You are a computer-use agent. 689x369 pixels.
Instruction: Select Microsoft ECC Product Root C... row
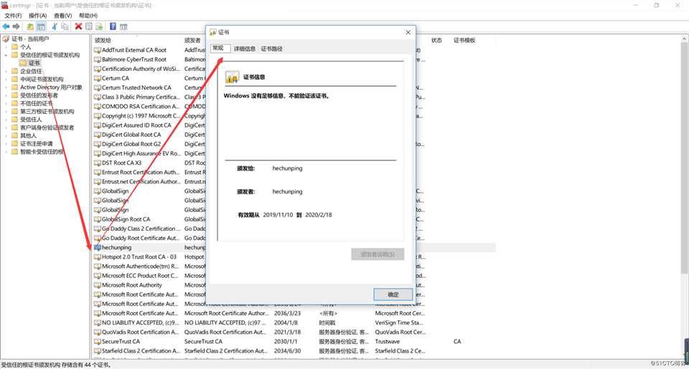pyautogui.click(x=140, y=276)
